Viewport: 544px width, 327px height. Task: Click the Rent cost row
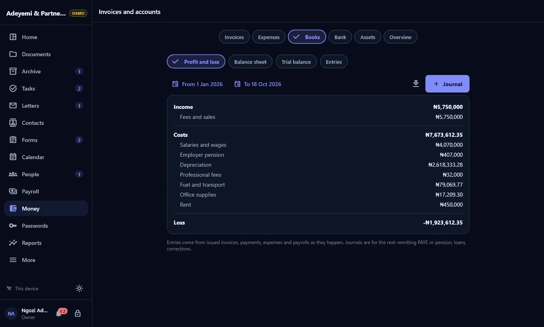[318, 205]
